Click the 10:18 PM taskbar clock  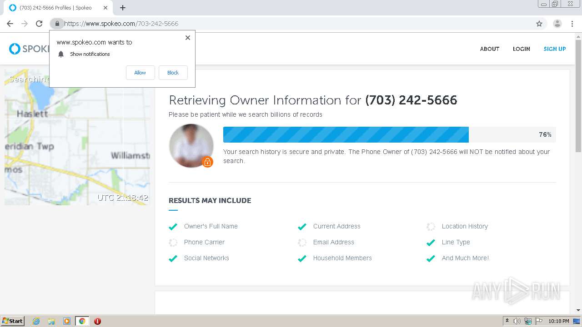point(559,321)
